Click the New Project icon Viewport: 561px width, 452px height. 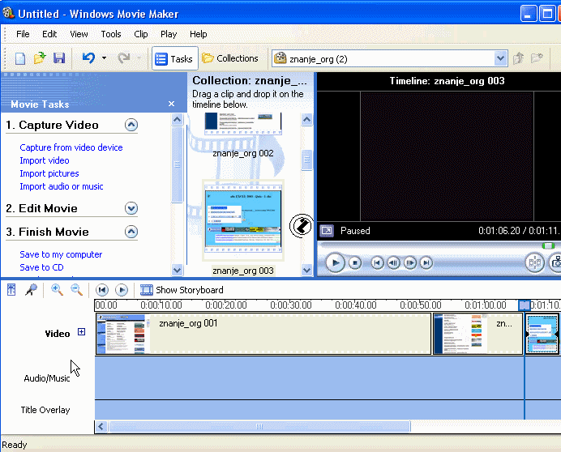20,58
